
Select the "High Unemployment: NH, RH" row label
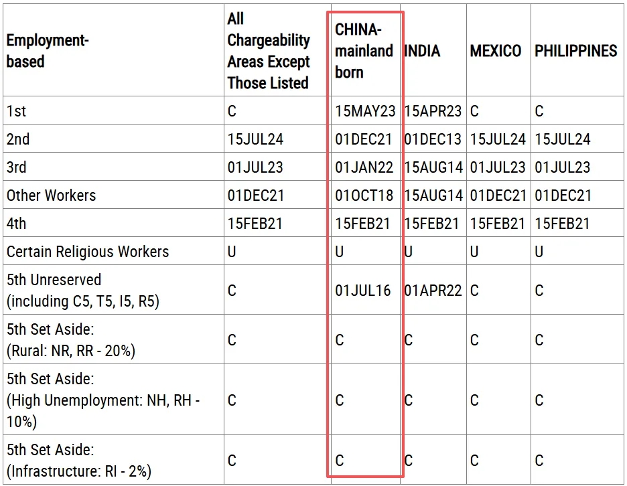[x=103, y=400]
